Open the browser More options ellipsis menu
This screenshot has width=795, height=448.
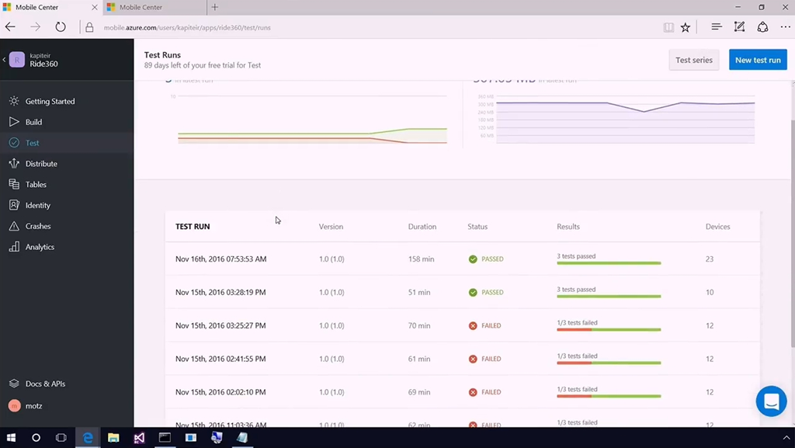(785, 27)
